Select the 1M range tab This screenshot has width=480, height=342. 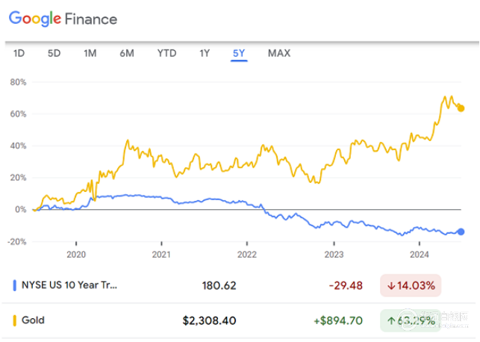(90, 53)
